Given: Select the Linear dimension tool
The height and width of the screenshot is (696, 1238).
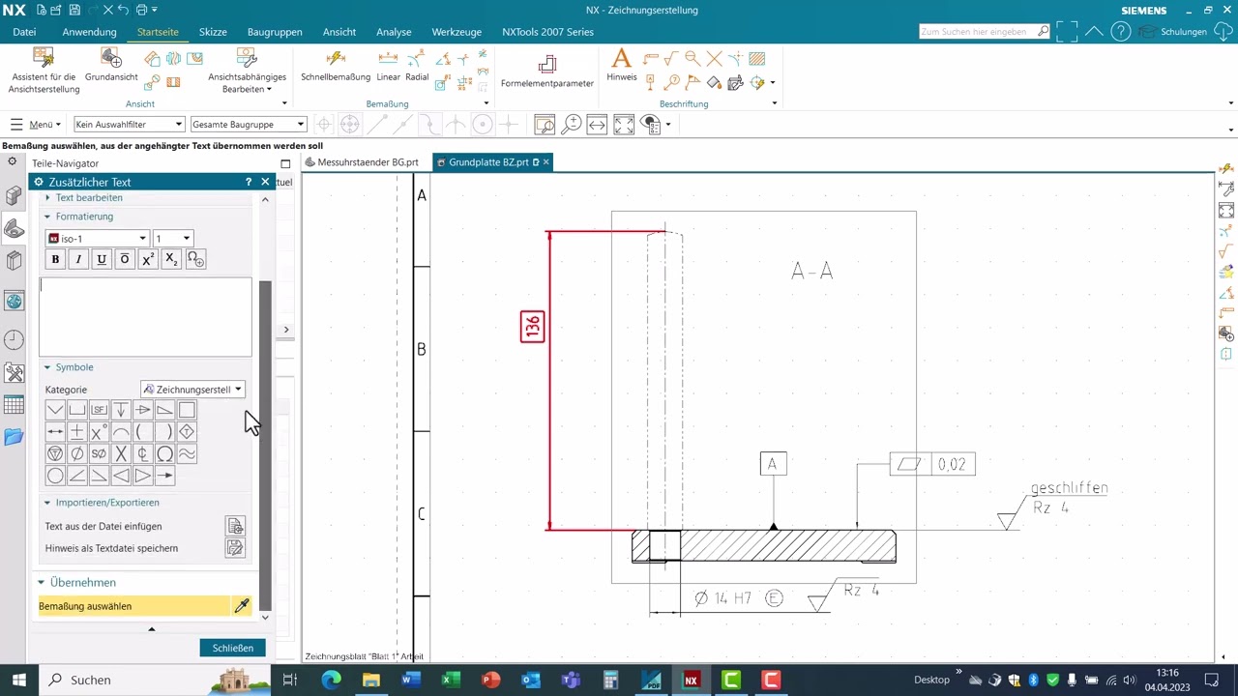Looking at the screenshot, I should coord(388,65).
